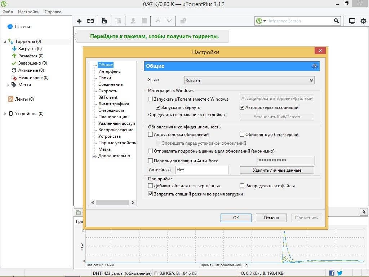Screen dimensions: 369x277
Task: Click the remote devices monitor icon
Action: 352,21
